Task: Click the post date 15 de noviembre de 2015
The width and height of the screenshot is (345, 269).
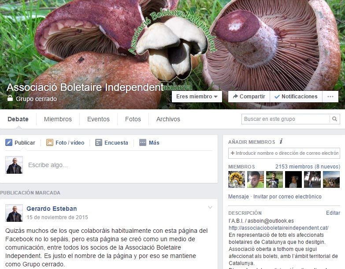Action: (57, 217)
